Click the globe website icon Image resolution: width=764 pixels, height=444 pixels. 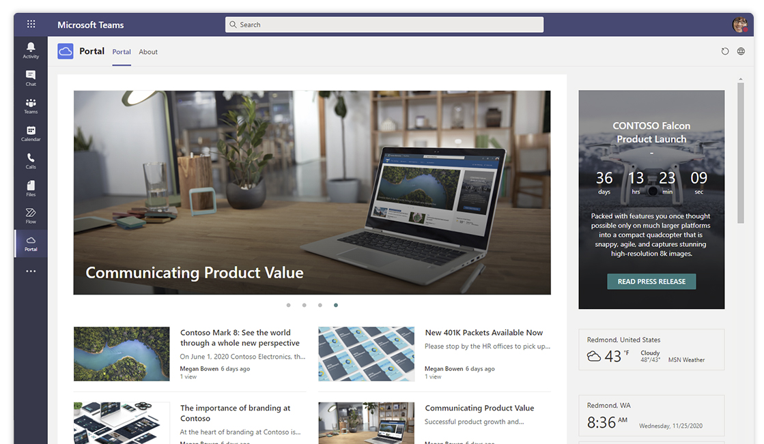741,51
